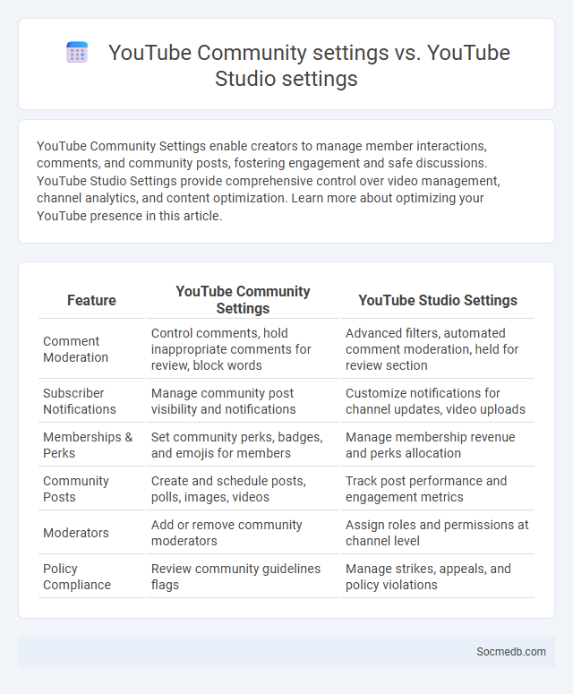The width and height of the screenshot is (573, 694).
Task: Click 'Create and schedule posts, polls, images' cell
Action: [243, 489]
